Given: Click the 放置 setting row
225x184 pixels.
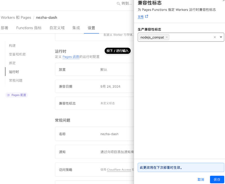Looking at the screenshot, I should pos(95,69).
